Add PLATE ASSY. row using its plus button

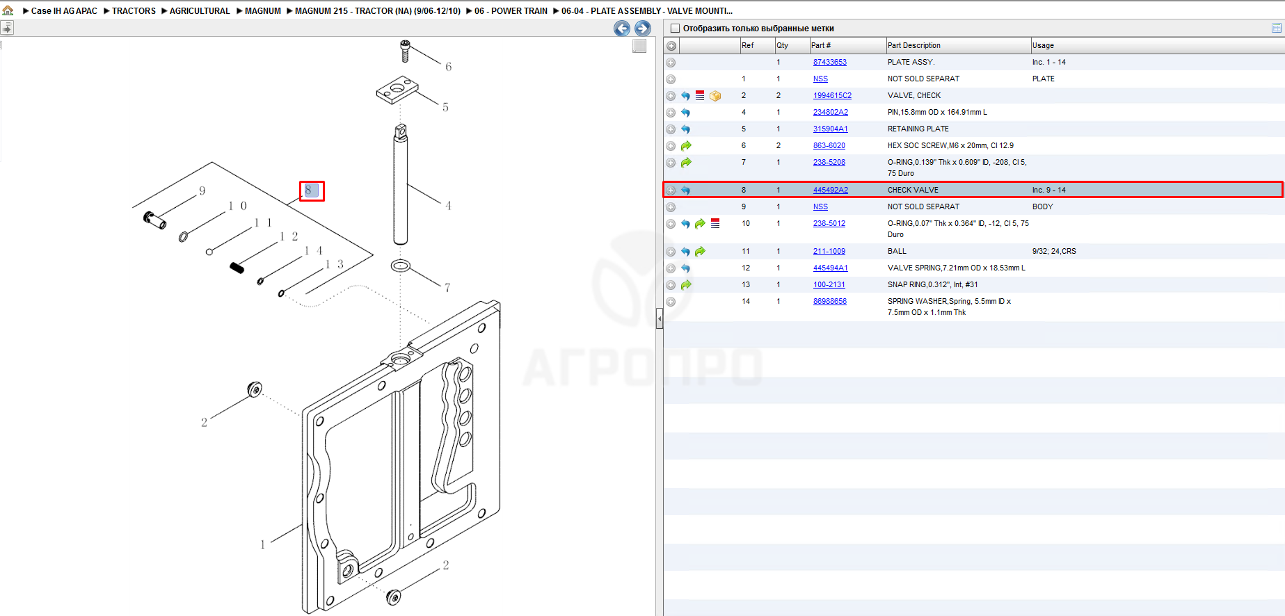point(671,63)
